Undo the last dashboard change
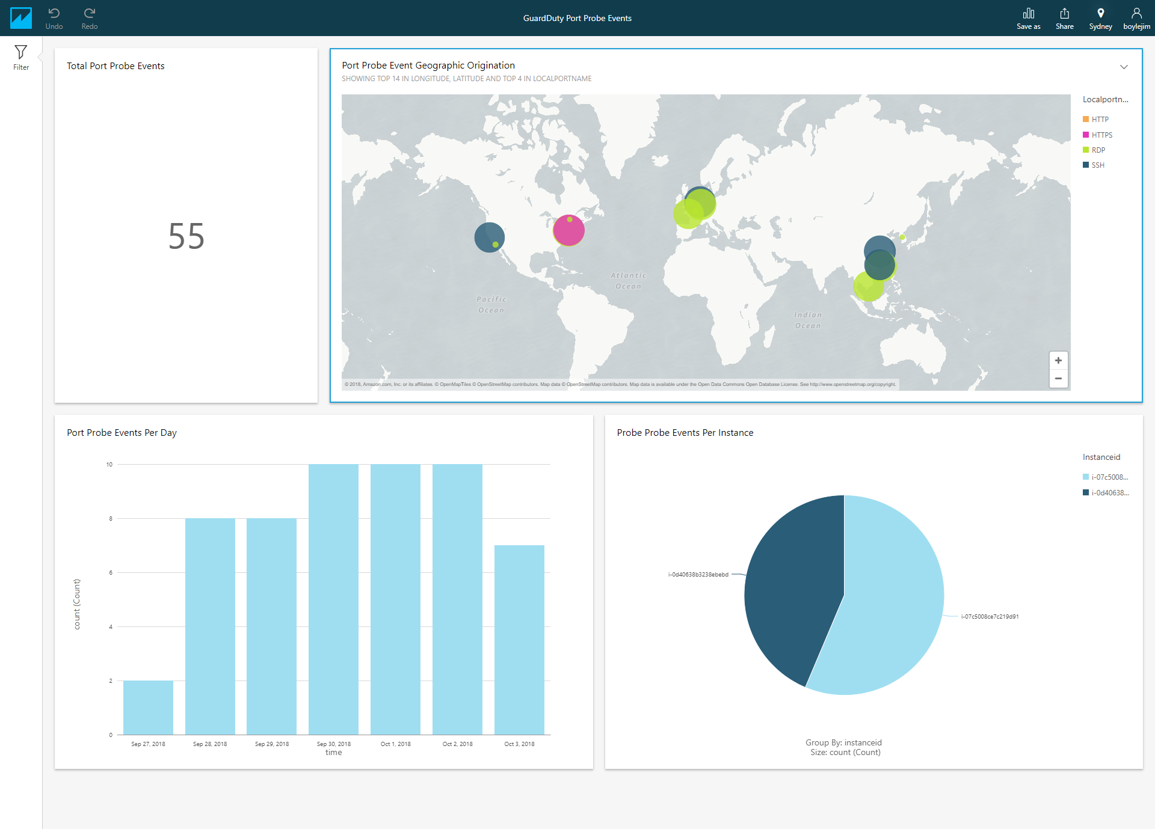 54,18
